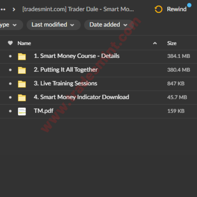The height and width of the screenshot is (197, 197).
Task: Toggle favorite dot for Putting It All Together
Action: click(10, 70)
